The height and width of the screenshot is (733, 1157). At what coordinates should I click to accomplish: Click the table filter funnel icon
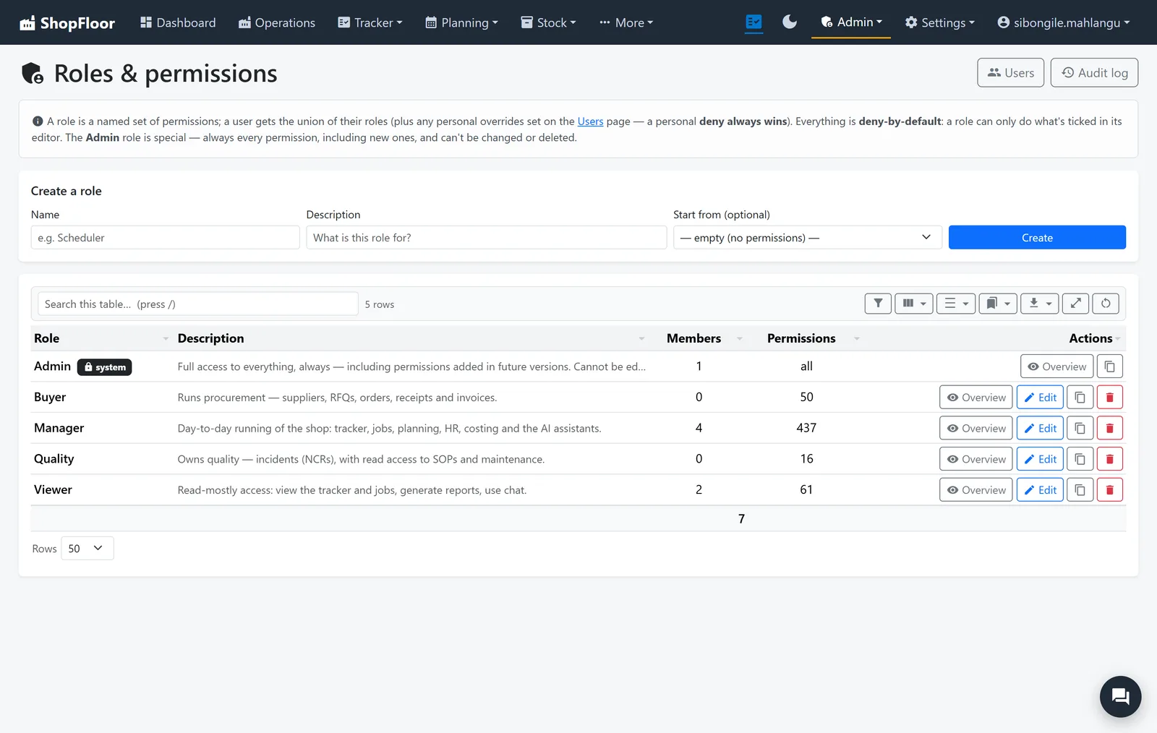[x=878, y=304]
